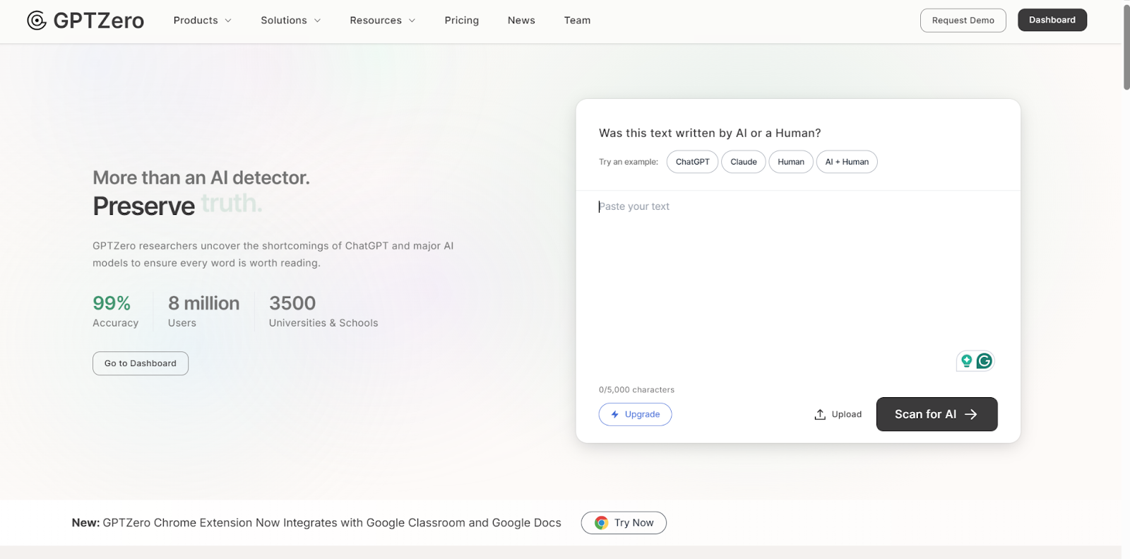The image size is (1130, 559).
Task: Click the 8 million Users statistic
Action: 203,312
